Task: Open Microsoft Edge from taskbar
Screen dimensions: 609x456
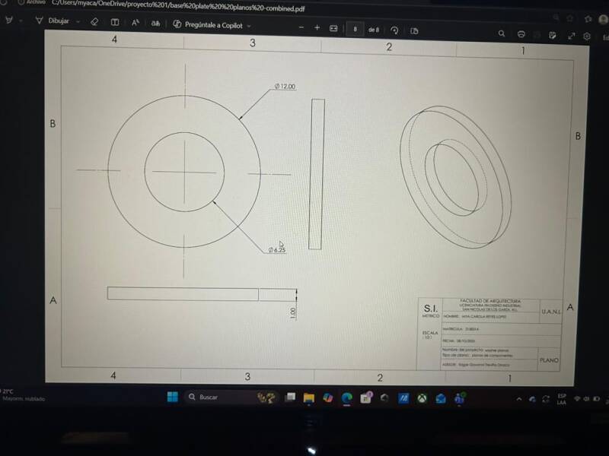Action: [x=347, y=398]
